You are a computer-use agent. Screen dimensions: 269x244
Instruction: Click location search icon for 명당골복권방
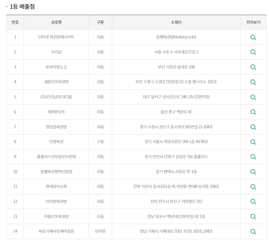[x=253, y=127]
